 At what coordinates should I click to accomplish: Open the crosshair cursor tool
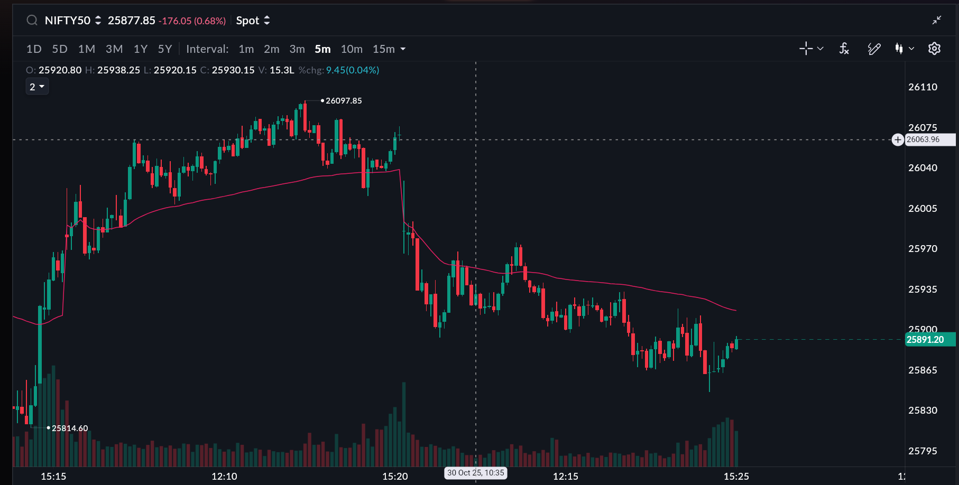[x=806, y=49]
